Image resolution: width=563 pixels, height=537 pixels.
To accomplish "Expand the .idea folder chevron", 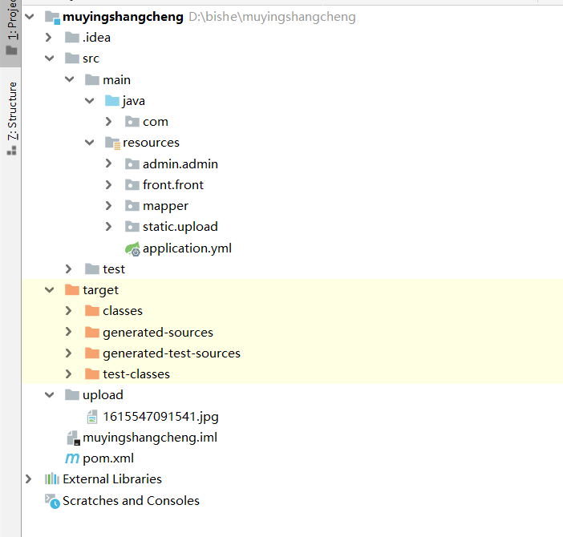I will click(48, 38).
